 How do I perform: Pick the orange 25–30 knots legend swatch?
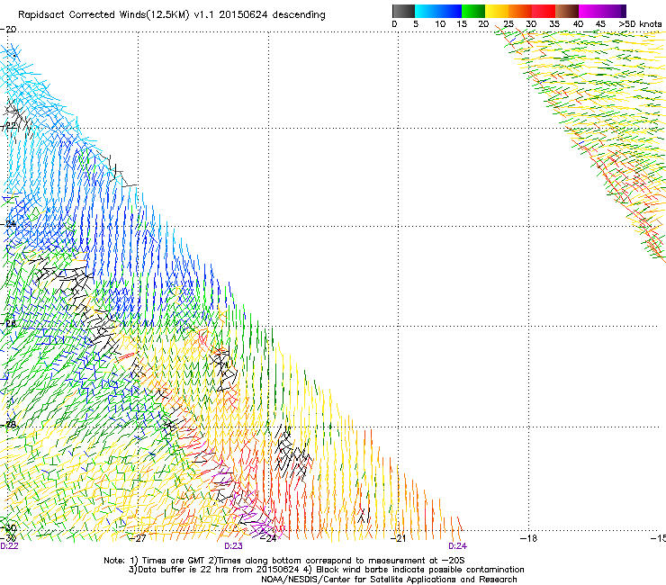click(x=520, y=11)
